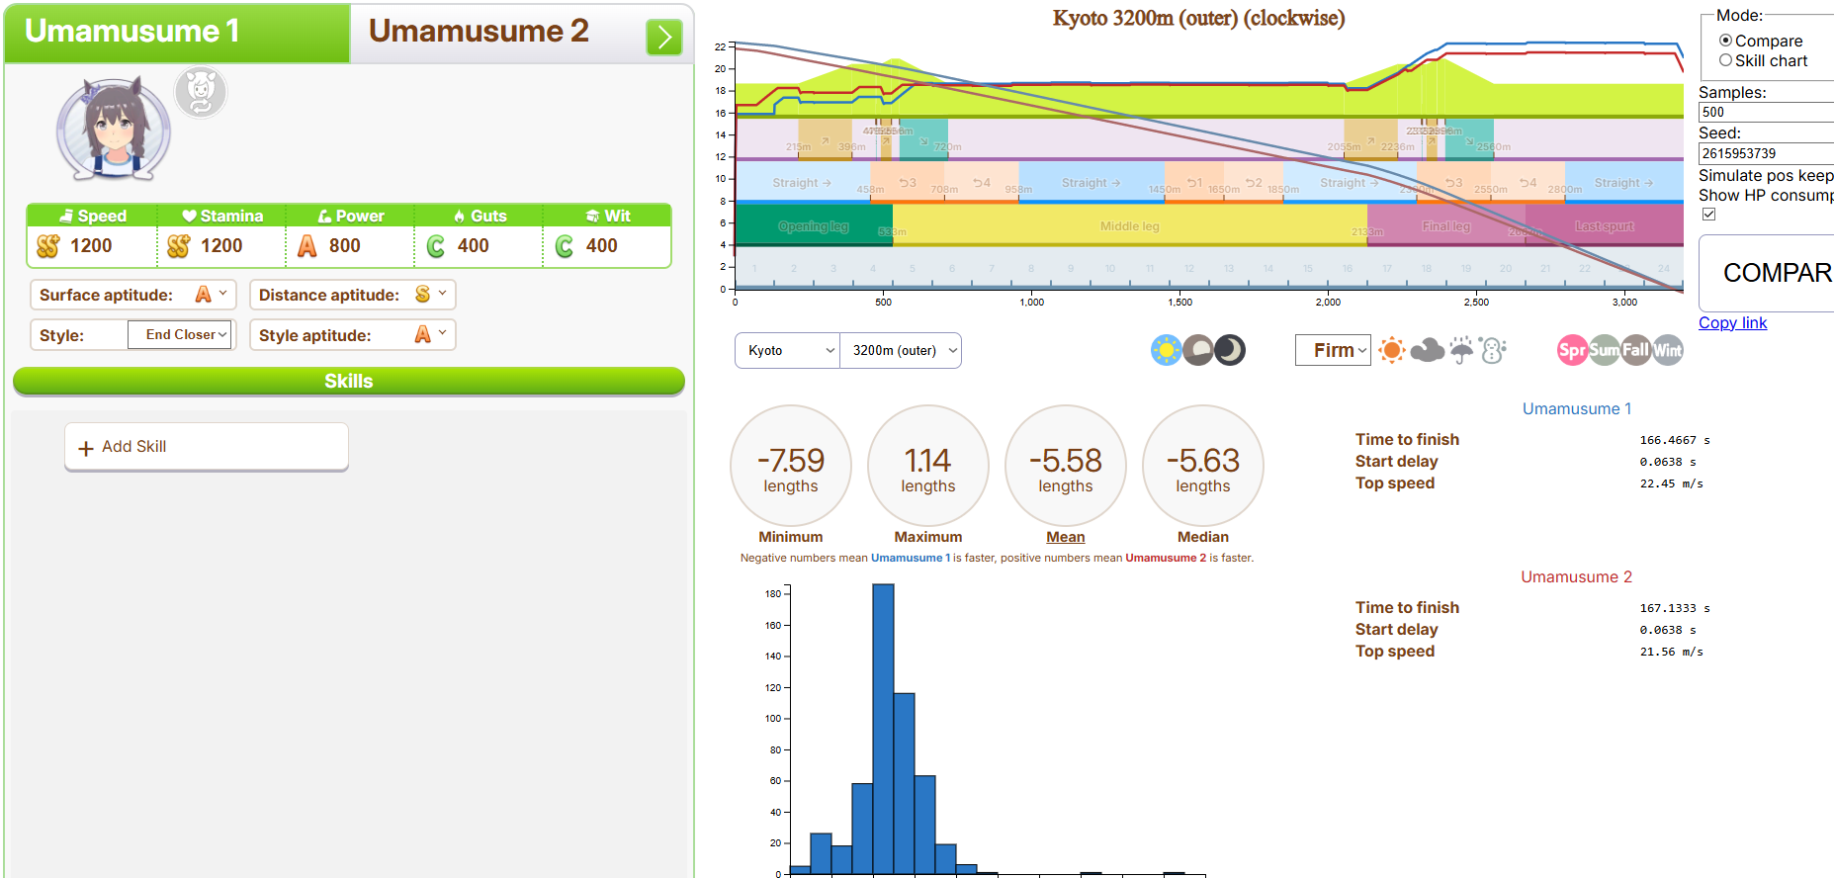Select the Compare mode radio button
The height and width of the screenshot is (878, 1834).
[1725, 41]
